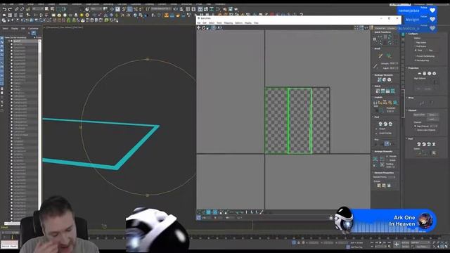450x253 pixels.
Task: Click the teapot render icon in main toolbar
Action: point(236,9)
